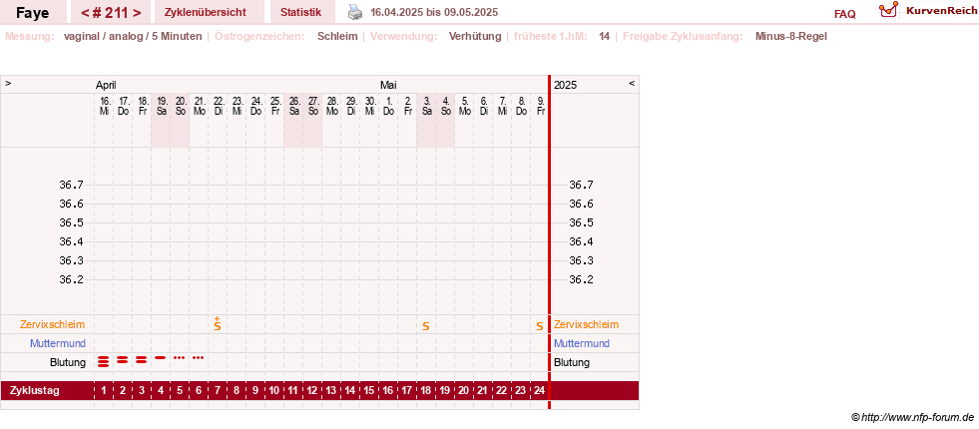This screenshot has width=979, height=429.
Task: Click the Zyklustag row label
Action: click(34, 391)
